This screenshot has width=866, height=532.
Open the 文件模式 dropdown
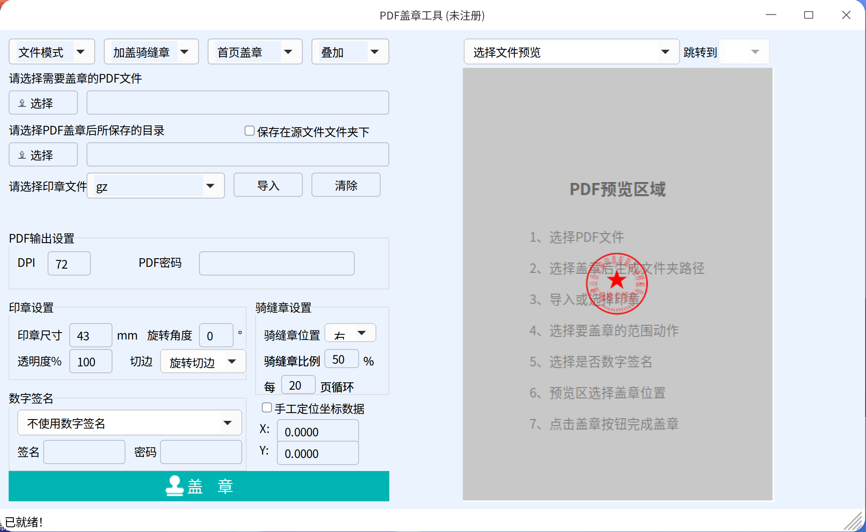pos(52,52)
